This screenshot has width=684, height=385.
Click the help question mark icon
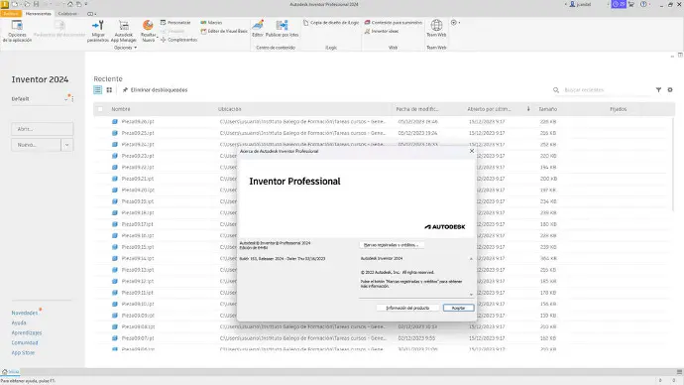[x=643, y=4]
